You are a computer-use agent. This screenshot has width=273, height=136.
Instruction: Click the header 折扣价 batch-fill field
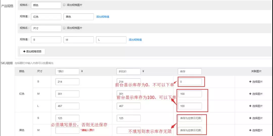[x=128, y=71]
